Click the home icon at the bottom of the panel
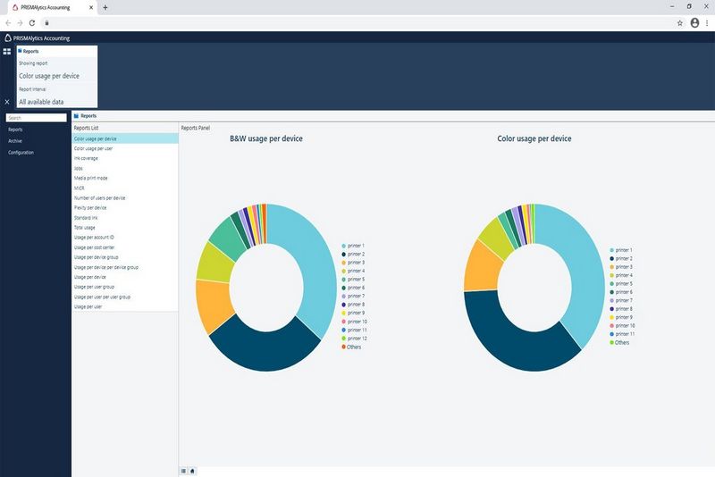Viewport: 715px width, 477px height. point(192,470)
